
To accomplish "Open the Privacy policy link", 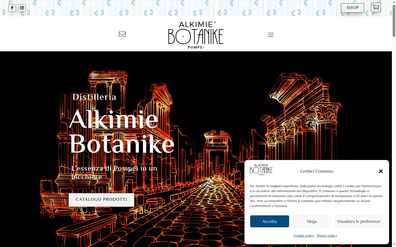I will (327, 235).
